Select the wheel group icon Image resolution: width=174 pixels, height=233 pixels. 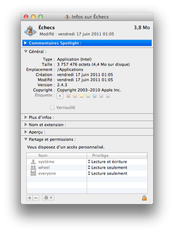point(33,168)
